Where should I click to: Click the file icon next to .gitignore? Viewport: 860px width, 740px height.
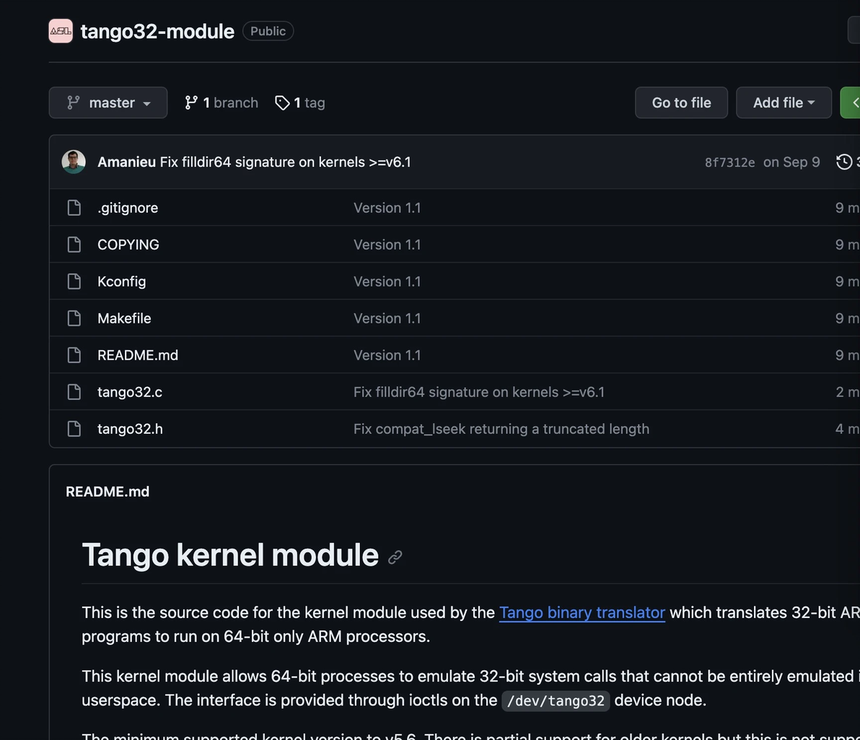pos(74,208)
